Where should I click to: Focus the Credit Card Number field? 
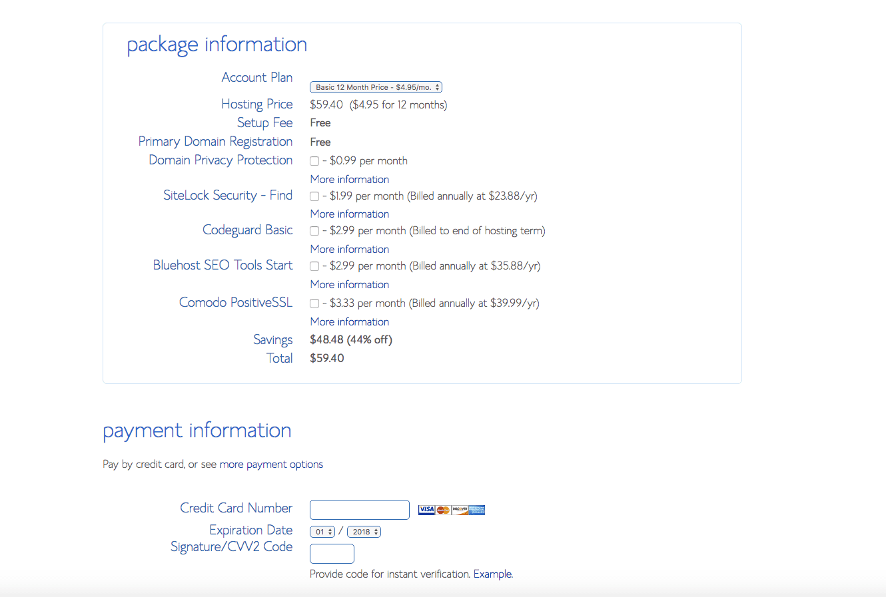click(x=360, y=510)
